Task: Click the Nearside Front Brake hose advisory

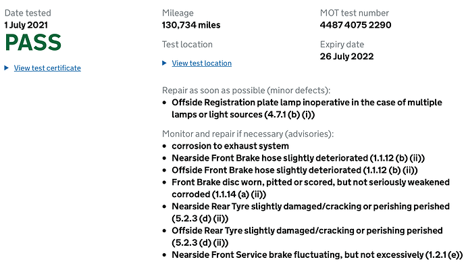Action: (298, 158)
